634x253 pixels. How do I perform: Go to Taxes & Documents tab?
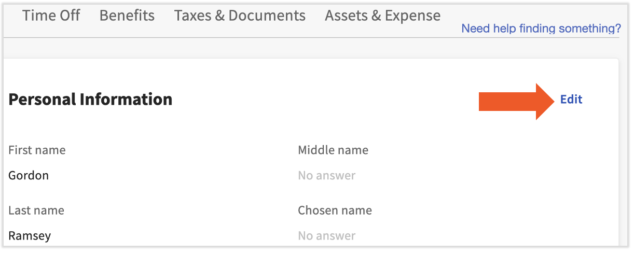[240, 16]
